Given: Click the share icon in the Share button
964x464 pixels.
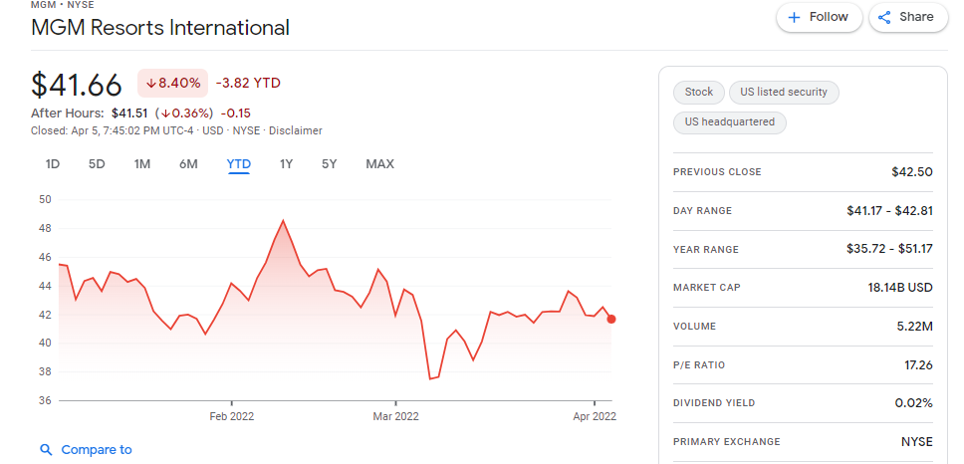Looking at the screenshot, I should pos(884,17).
